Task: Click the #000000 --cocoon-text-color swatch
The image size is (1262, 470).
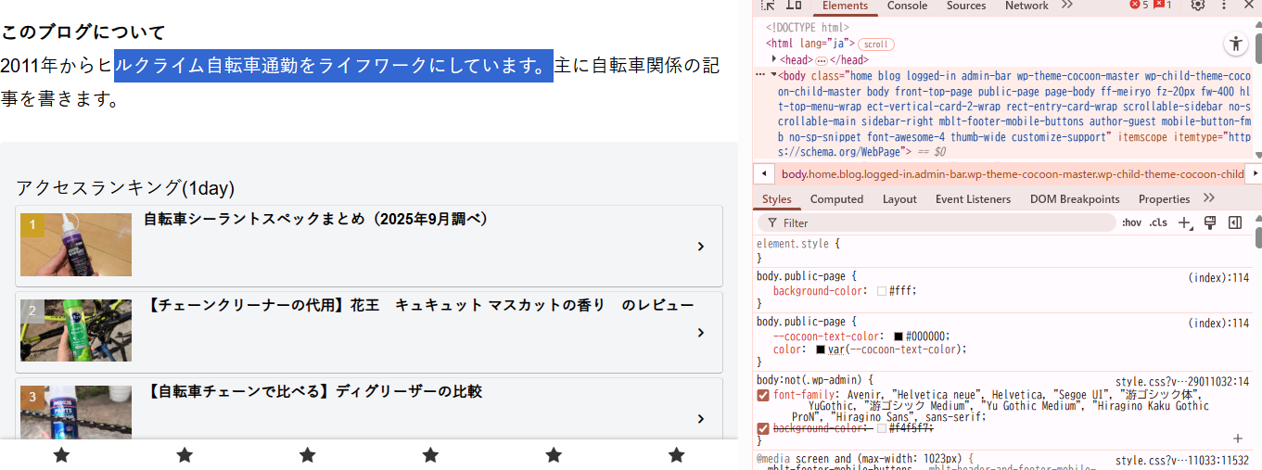Action: tap(899, 337)
